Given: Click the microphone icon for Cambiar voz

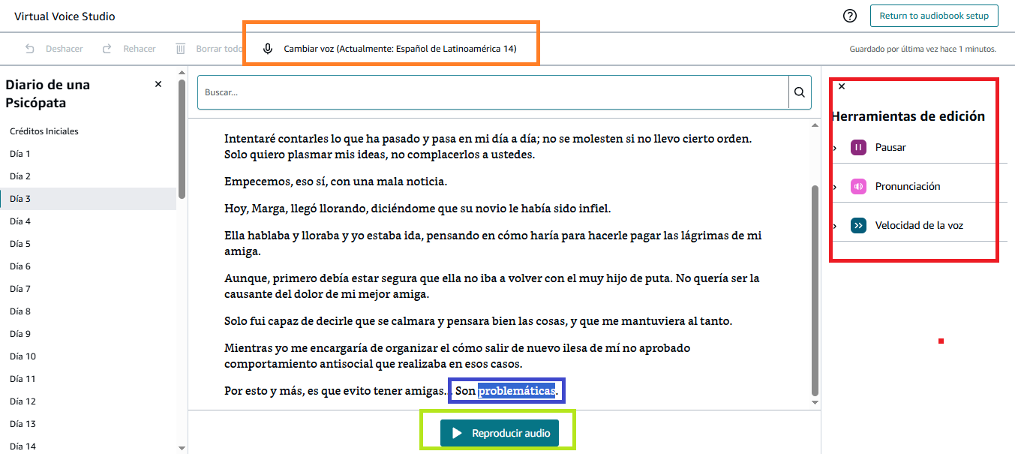Looking at the screenshot, I should [x=268, y=49].
